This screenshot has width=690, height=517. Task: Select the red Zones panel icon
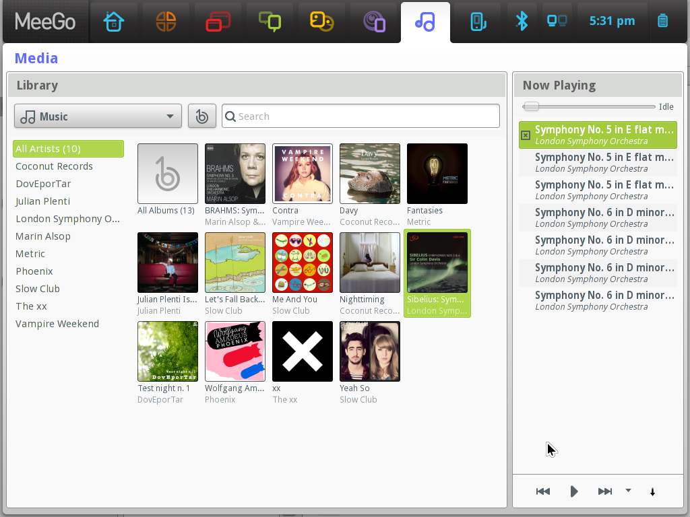pos(218,21)
